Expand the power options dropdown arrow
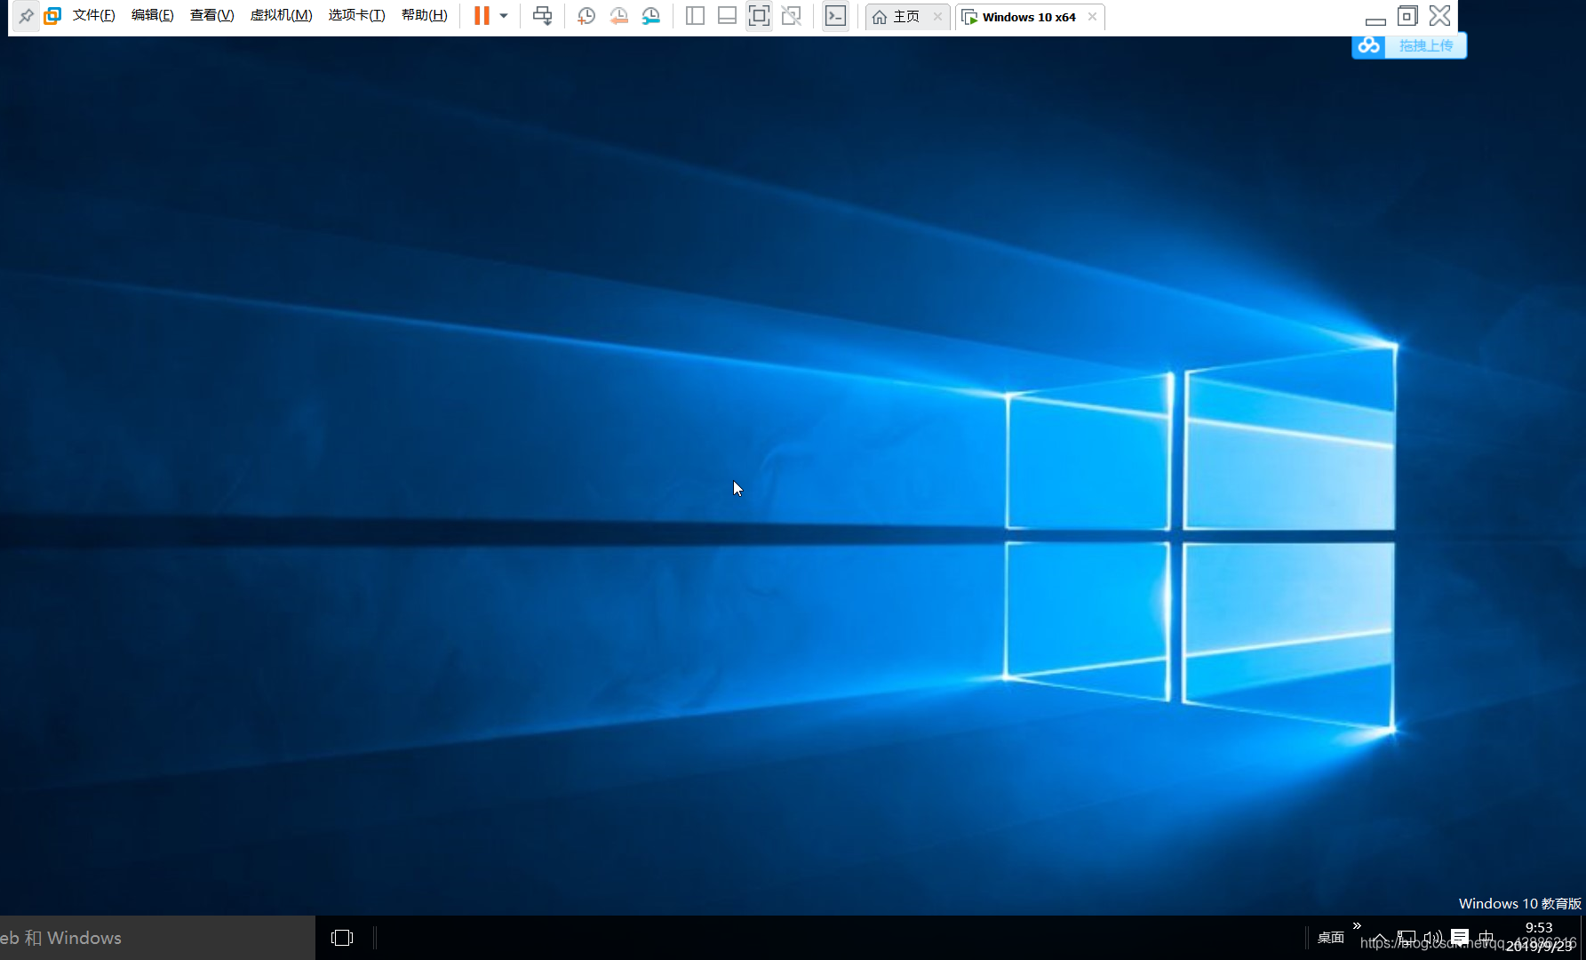 [x=504, y=16]
